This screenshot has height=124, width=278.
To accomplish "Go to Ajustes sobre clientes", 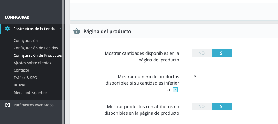I will [x=32, y=63].
